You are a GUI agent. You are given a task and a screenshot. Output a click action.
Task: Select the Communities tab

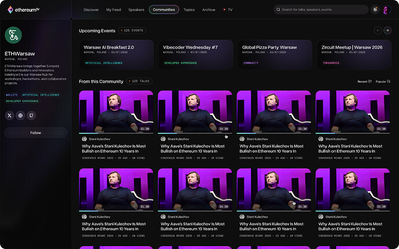click(x=164, y=10)
